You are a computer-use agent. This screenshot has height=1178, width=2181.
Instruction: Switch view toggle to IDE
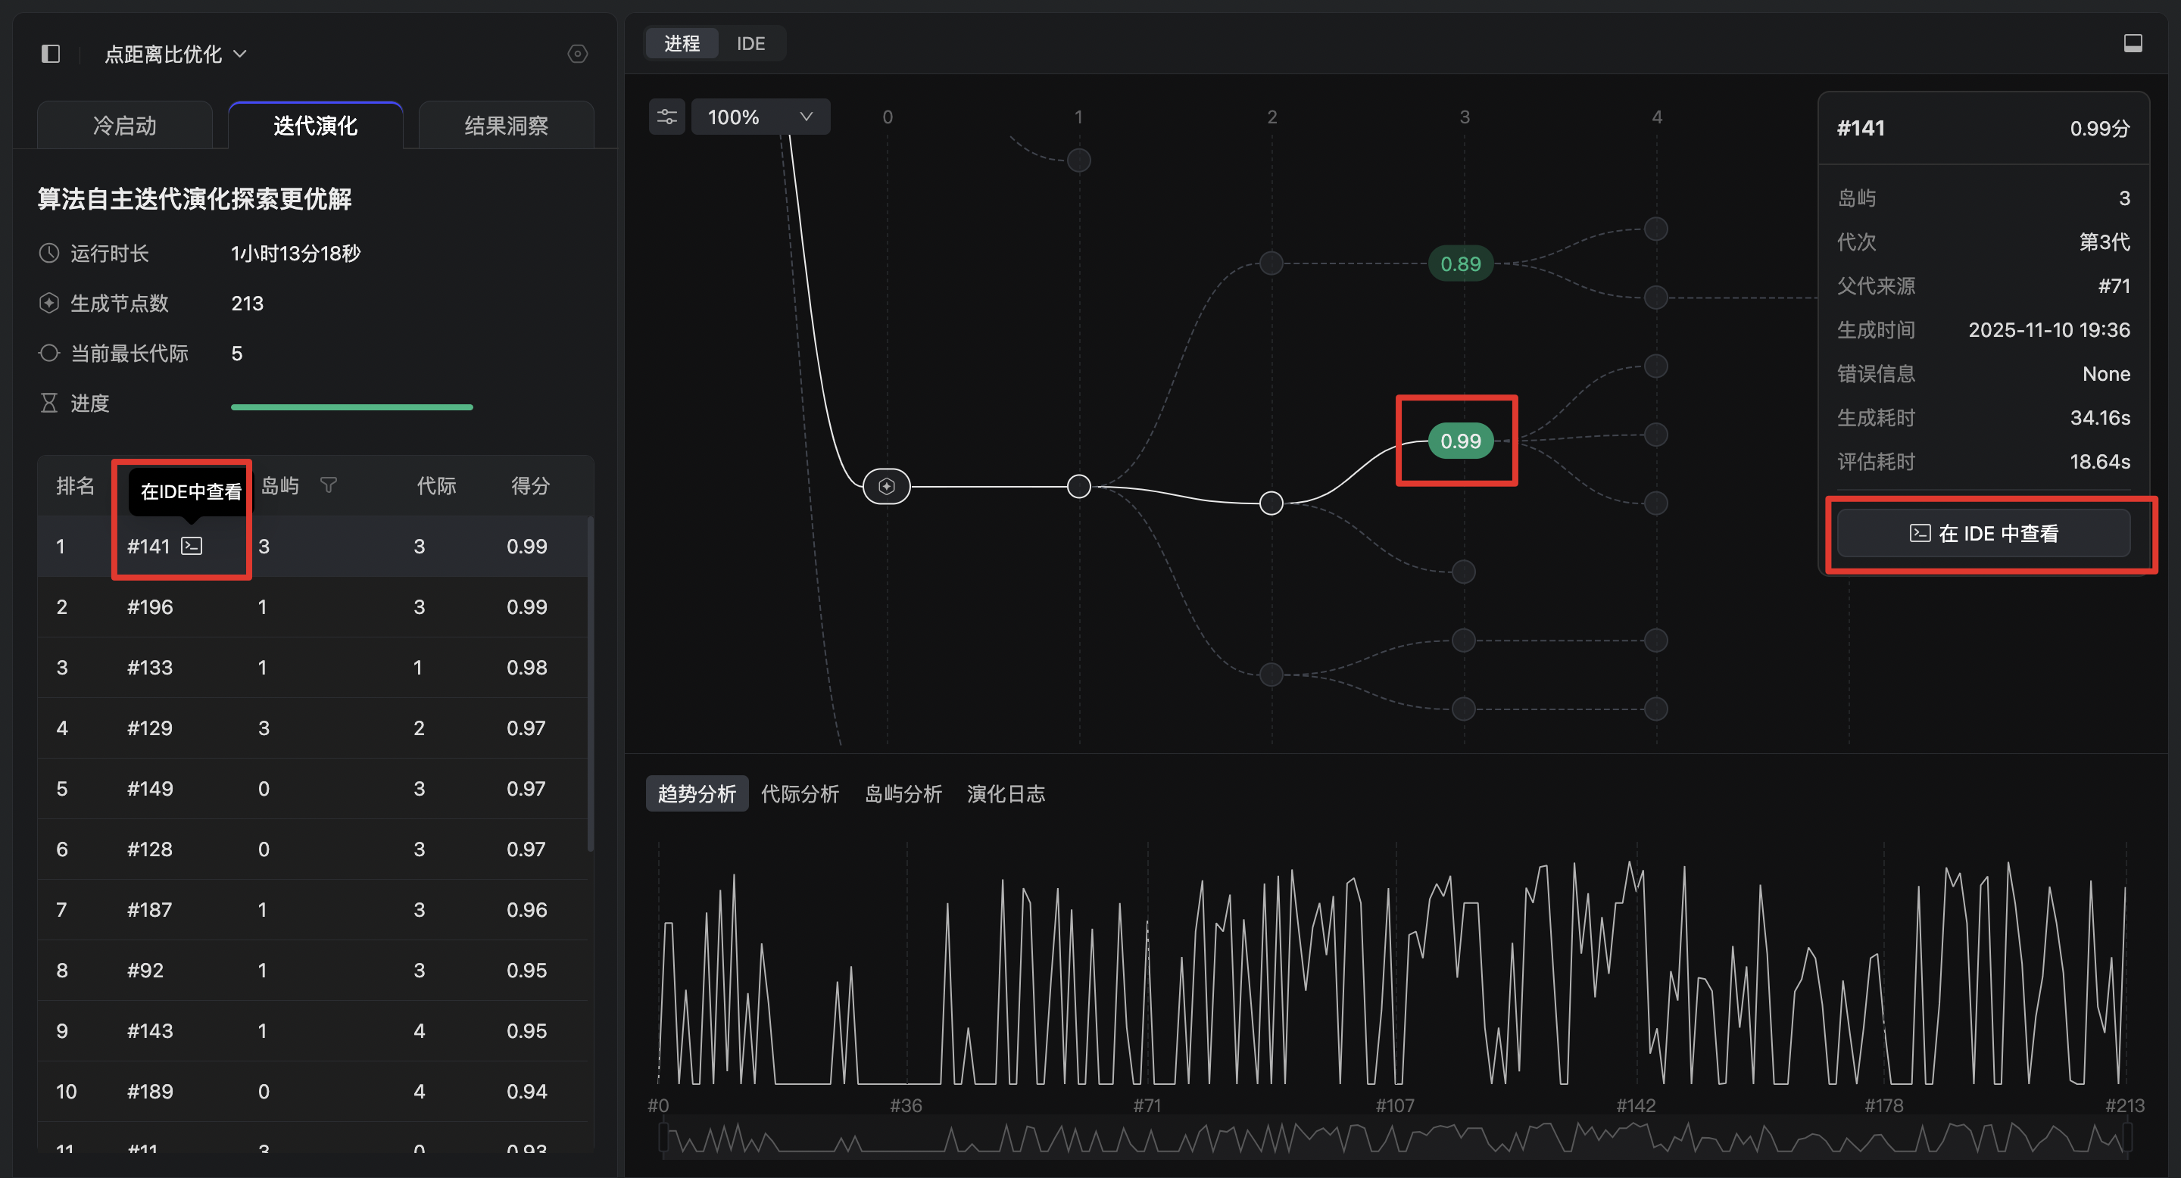tap(750, 43)
